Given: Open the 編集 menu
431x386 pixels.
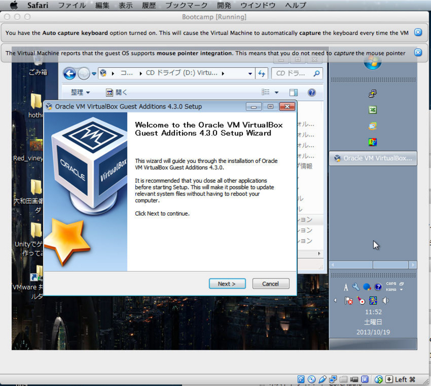Looking at the screenshot, I should [x=102, y=5].
